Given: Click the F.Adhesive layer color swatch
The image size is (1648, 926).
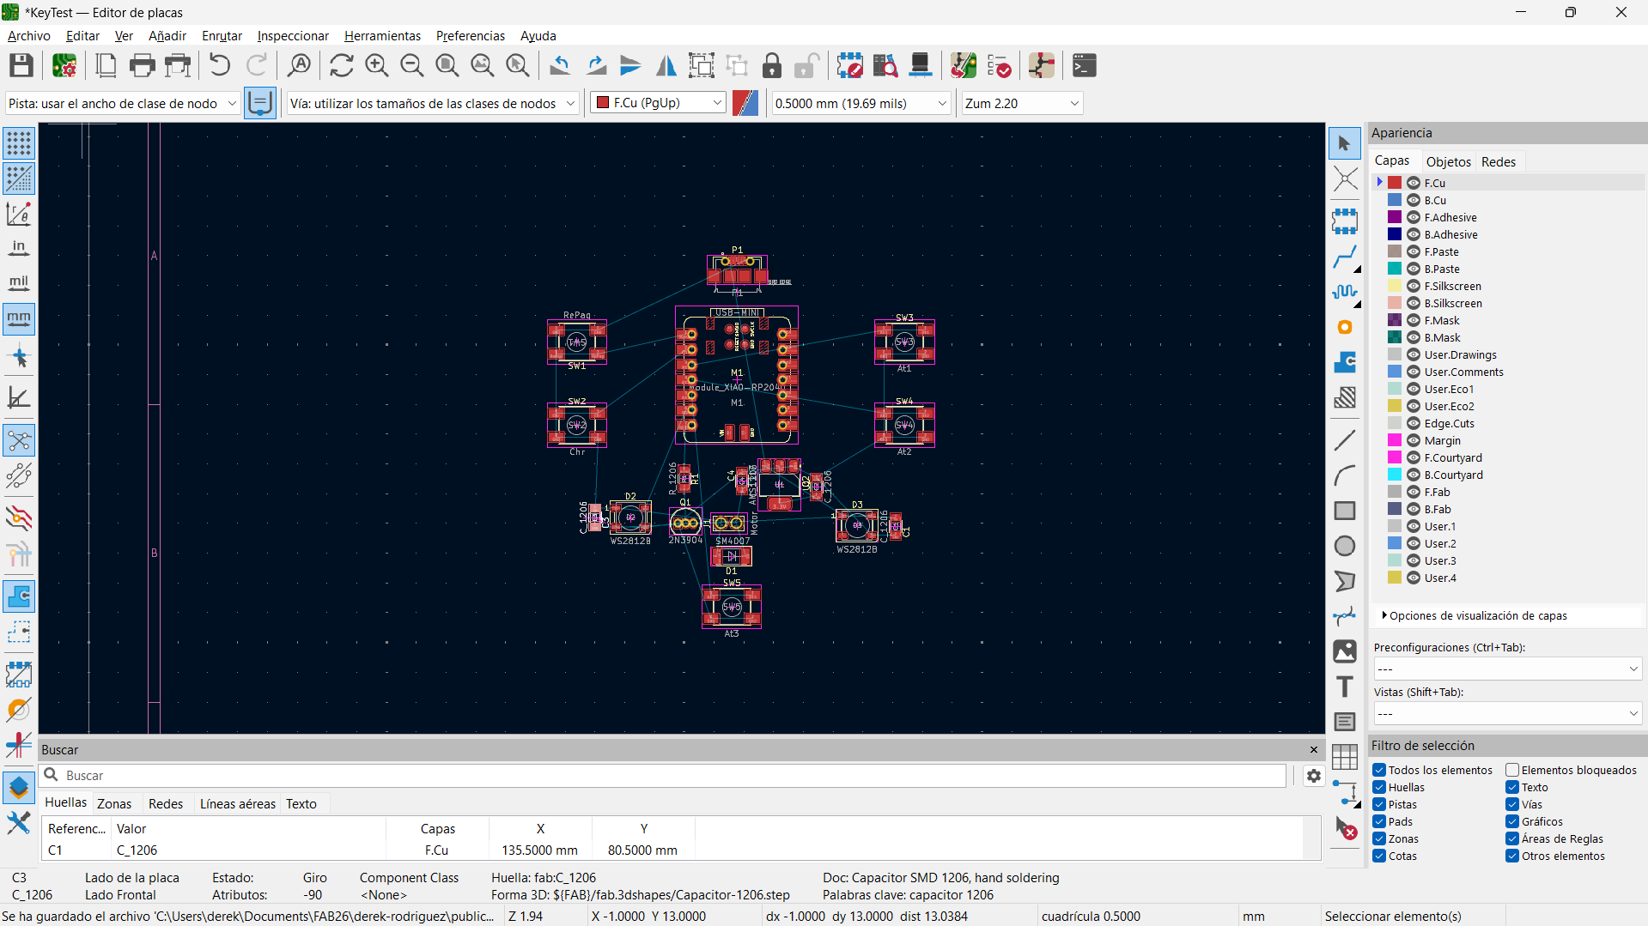Looking at the screenshot, I should (1395, 217).
